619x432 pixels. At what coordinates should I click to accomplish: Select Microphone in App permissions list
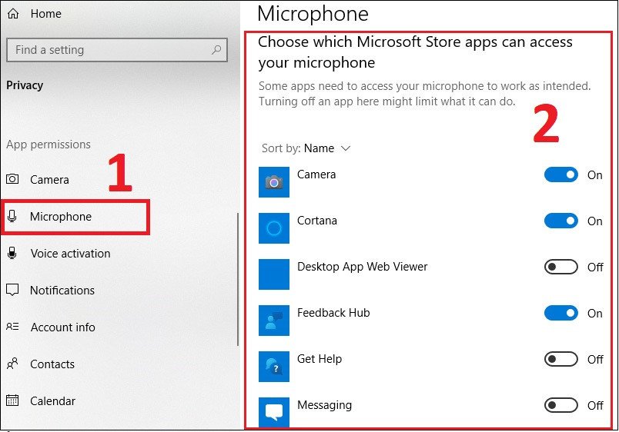coord(61,217)
